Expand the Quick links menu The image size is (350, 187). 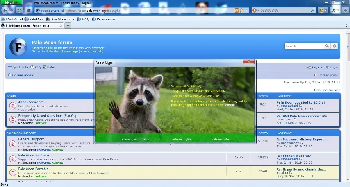click(x=18, y=67)
